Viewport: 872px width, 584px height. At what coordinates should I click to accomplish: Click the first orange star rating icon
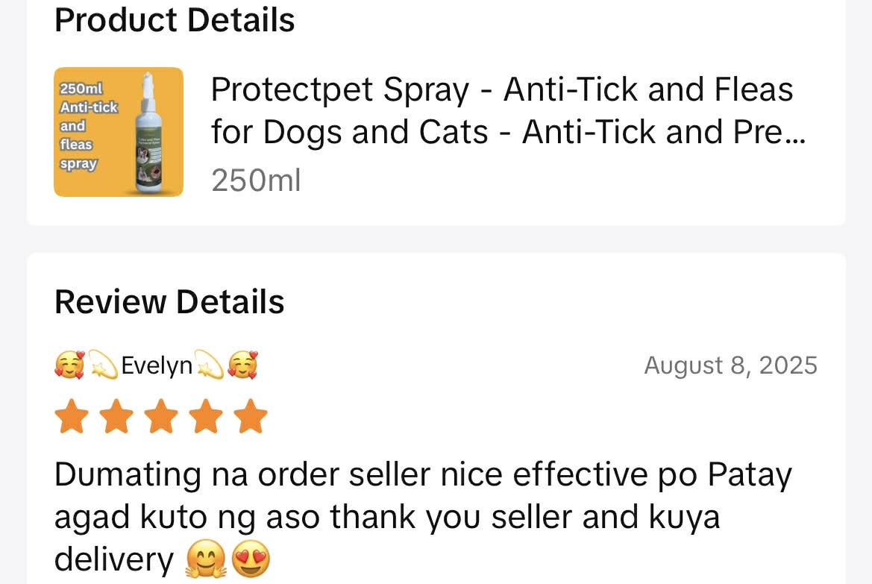pyautogui.click(x=72, y=416)
